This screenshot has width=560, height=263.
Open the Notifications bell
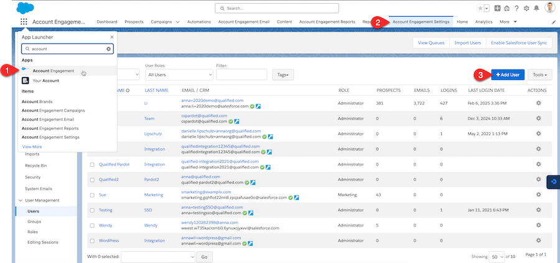tap(536, 8)
